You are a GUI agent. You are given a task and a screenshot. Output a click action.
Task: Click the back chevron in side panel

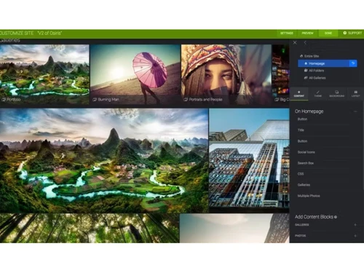click(x=305, y=43)
